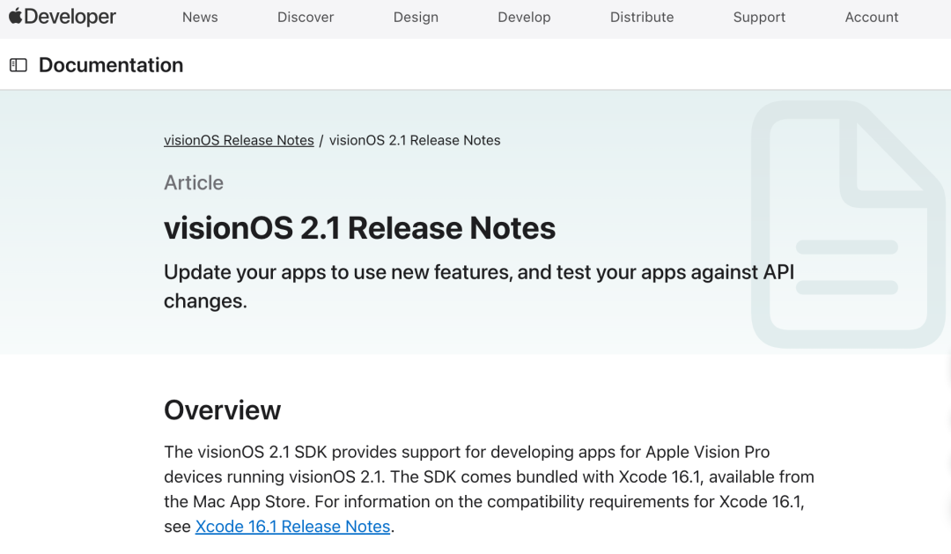Viewport: 951px width, 554px height.
Task: Click the Article label
Action: 194,183
